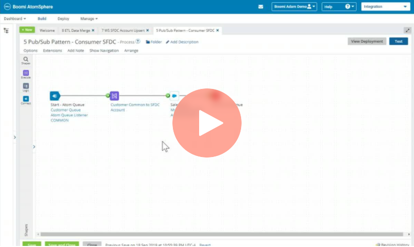Click the fullscreen expand icon
The image size is (414, 247).
point(407,30)
